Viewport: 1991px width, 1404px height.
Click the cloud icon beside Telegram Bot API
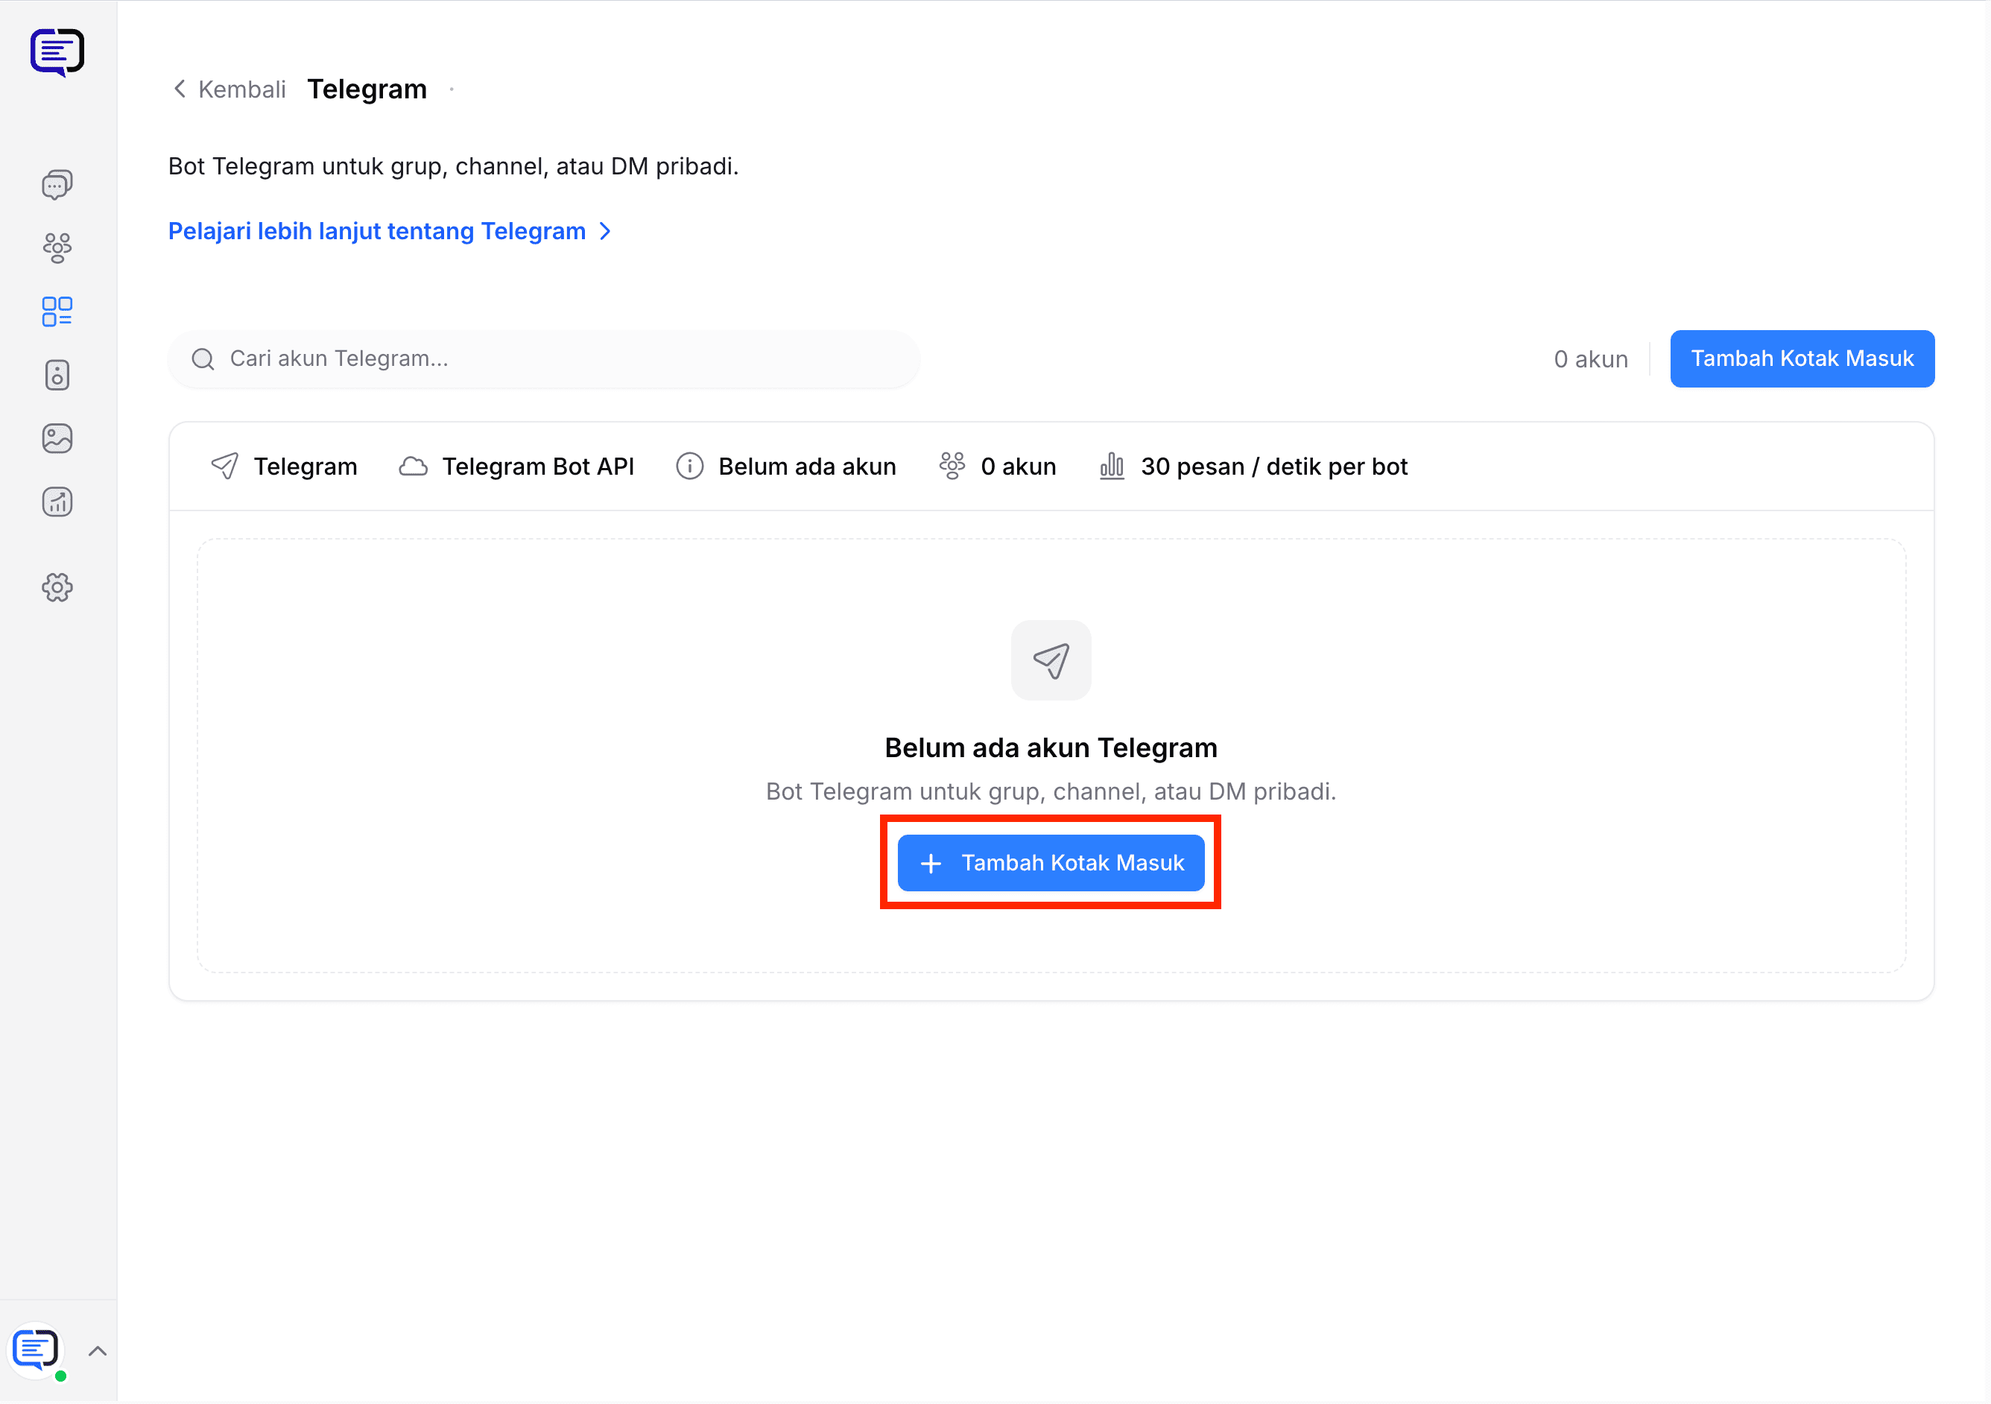414,467
